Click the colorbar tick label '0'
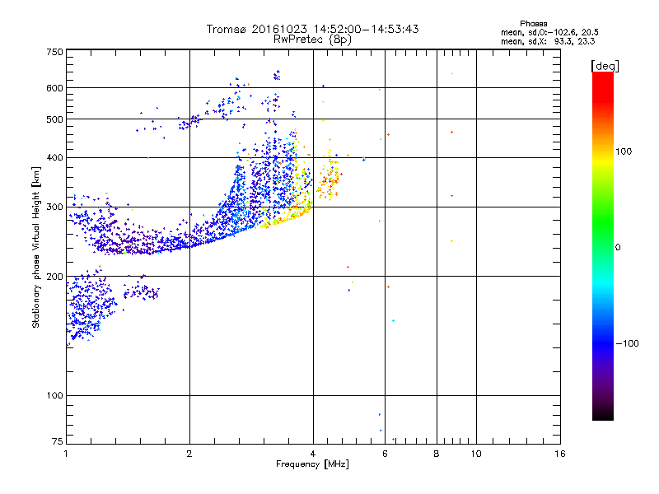Image resolution: width=659 pixels, height=494 pixels. [x=618, y=248]
